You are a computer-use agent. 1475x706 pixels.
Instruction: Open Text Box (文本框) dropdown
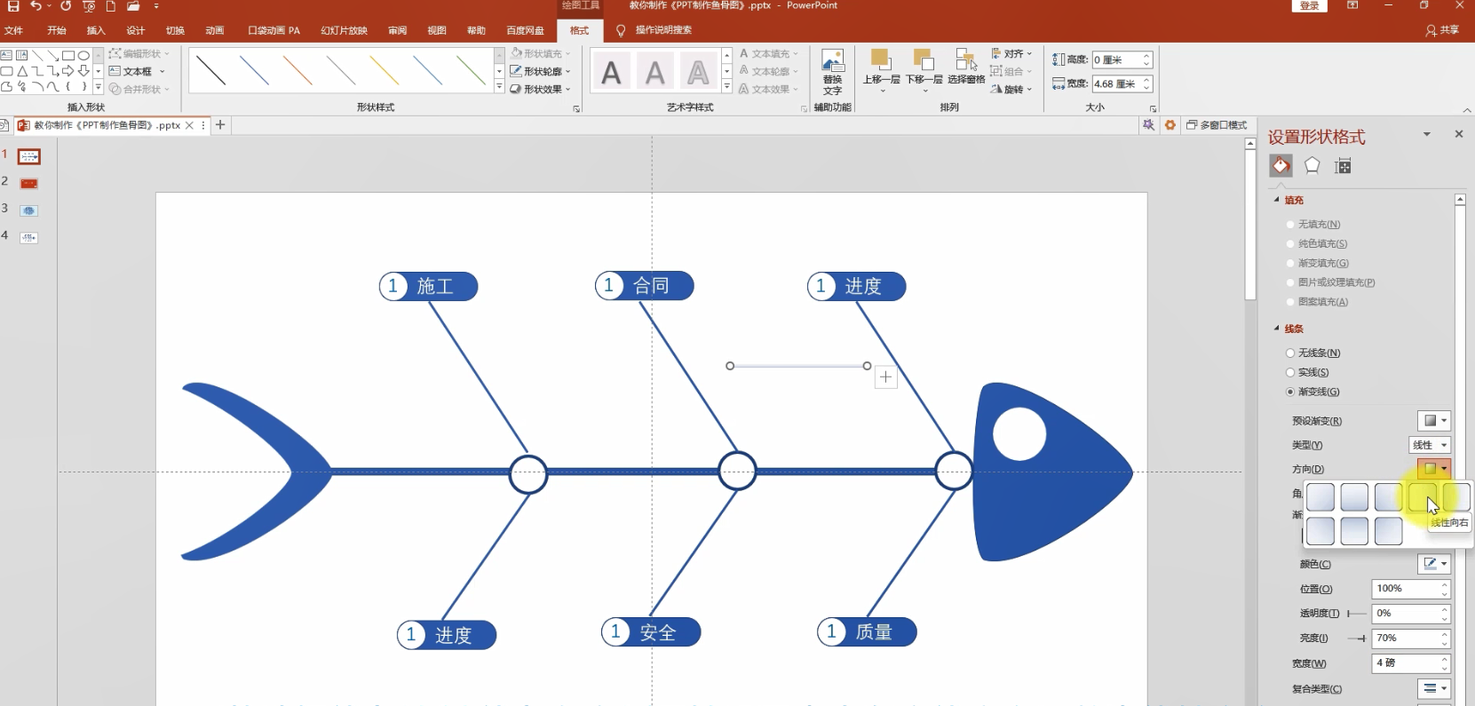coord(137,71)
